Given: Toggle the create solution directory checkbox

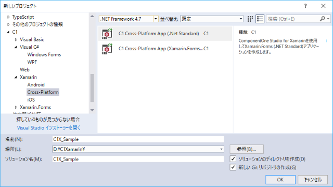Looking at the screenshot, I should pos(233,159).
